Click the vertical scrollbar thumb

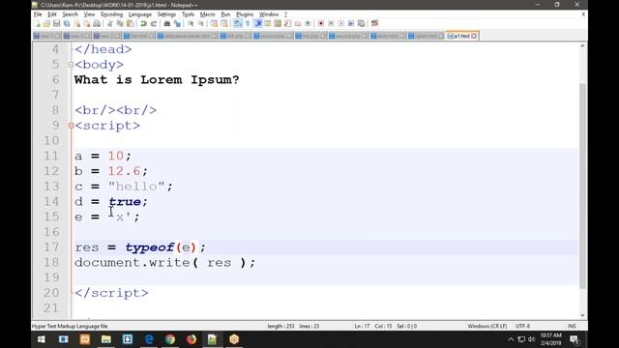[x=582, y=186]
